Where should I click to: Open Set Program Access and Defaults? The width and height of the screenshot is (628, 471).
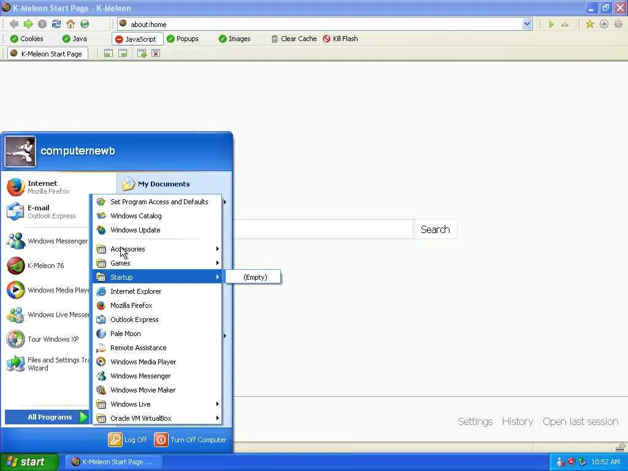[x=157, y=202]
